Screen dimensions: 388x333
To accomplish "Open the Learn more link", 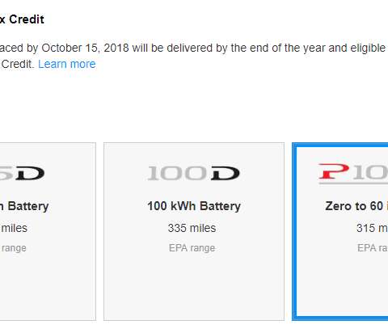I will [x=67, y=64].
